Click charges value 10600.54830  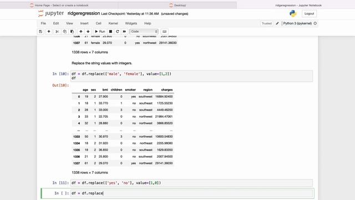[x=164, y=137]
